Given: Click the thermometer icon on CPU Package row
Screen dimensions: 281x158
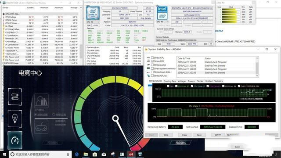Looking at the screenshot, I should [4, 17].
